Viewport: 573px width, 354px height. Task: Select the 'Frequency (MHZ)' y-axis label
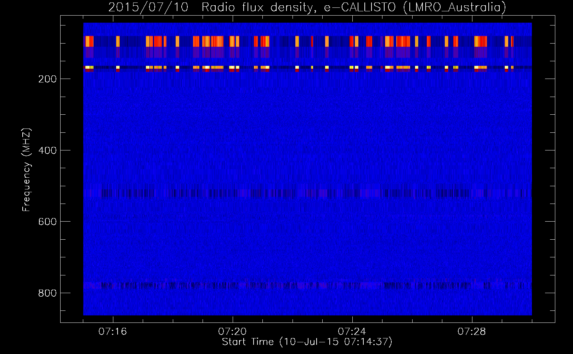coord(27,170)
